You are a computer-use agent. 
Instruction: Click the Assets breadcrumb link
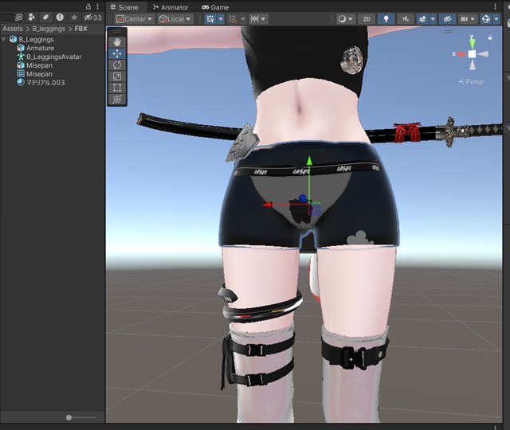[x=12, y=29]
